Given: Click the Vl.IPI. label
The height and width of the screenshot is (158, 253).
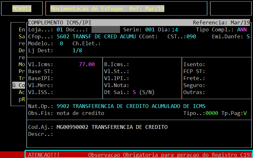Looking at the screenshot, I should (x=117, y=78).
